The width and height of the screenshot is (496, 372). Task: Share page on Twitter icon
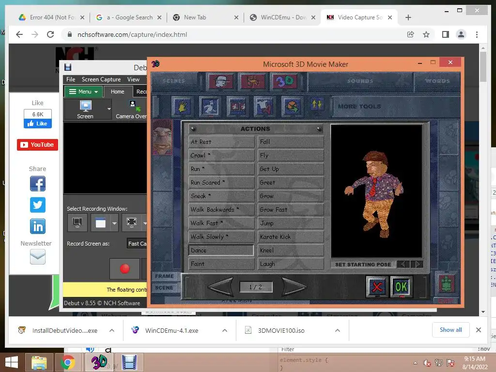[38, 205]
